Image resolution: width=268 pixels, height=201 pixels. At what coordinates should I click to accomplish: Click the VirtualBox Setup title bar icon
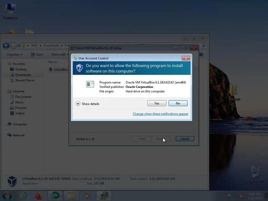click(72, 48)
